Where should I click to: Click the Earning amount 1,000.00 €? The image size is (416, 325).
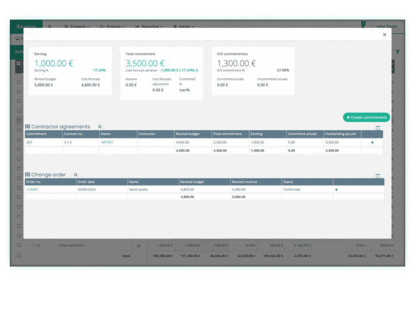pyautogui.click(x=54, y=63)
